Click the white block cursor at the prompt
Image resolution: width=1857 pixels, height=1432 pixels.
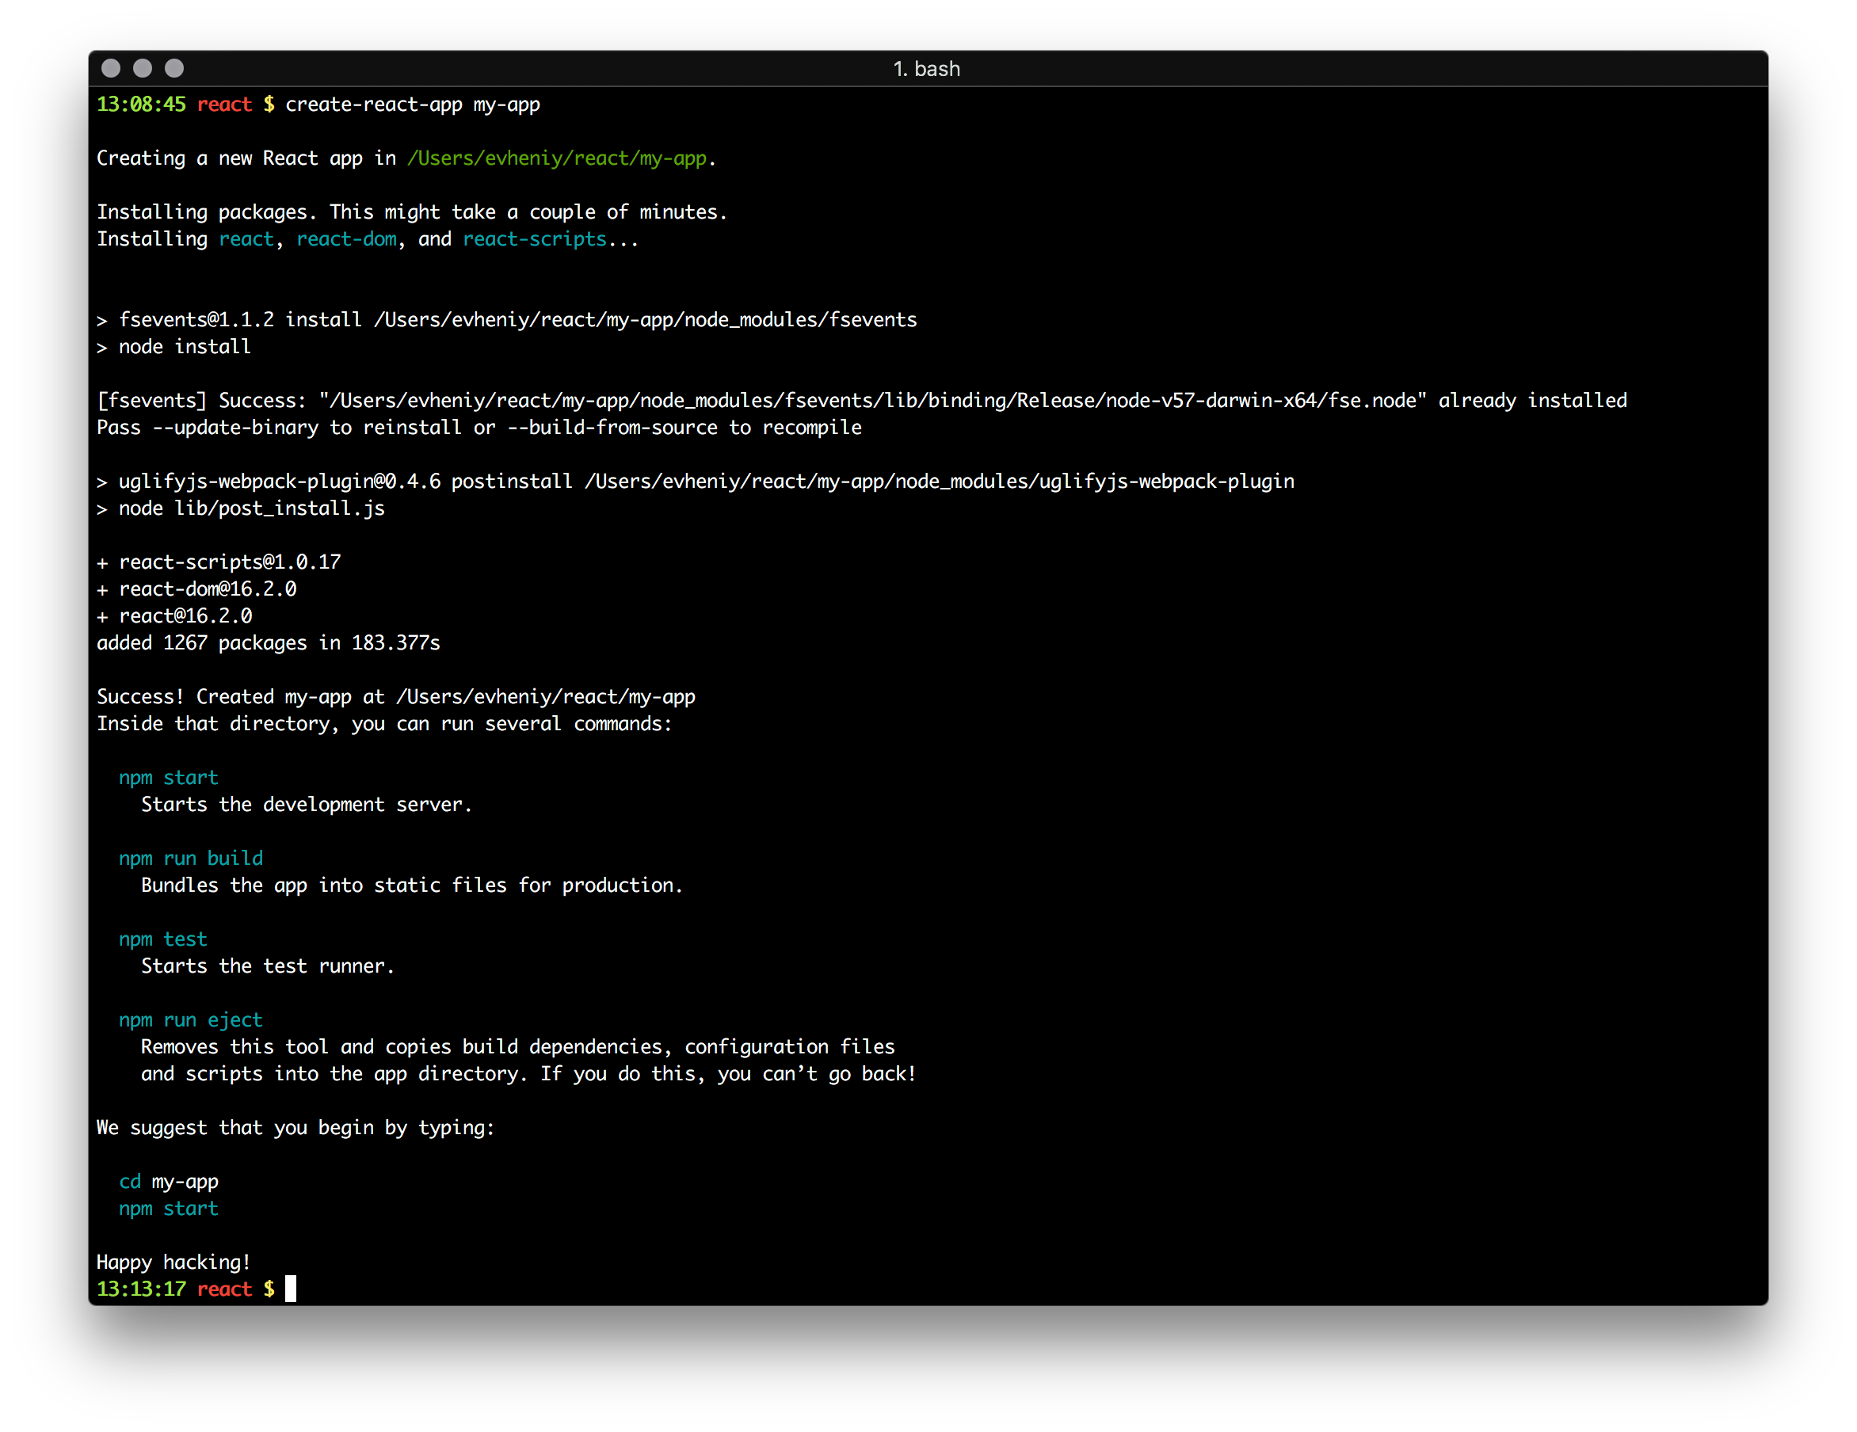(291, 1289)
